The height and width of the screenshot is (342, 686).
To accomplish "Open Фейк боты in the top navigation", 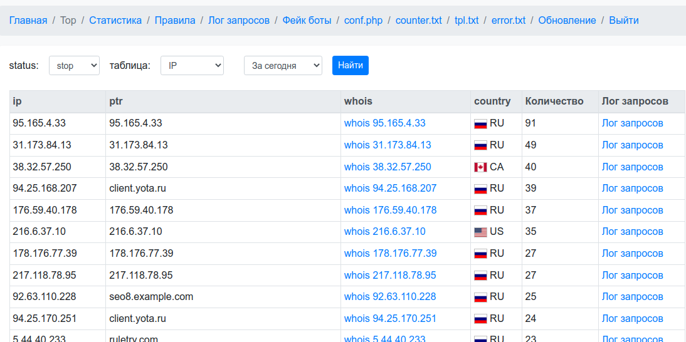I will click(x=307, y=21).
